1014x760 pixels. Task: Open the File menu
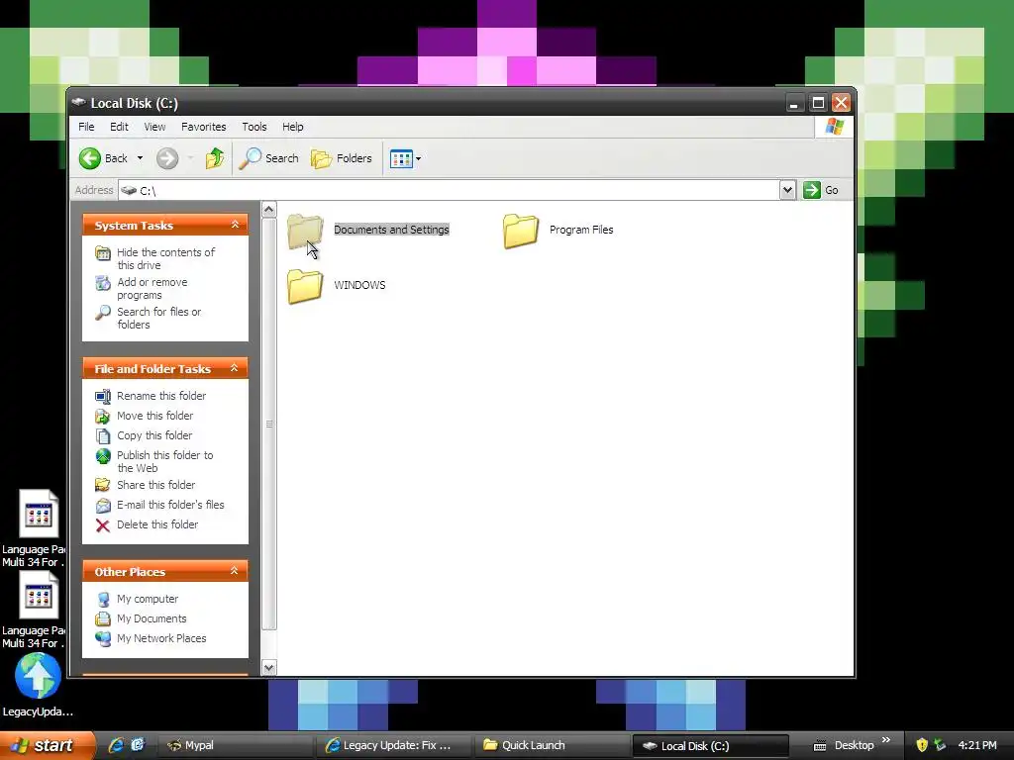point(86,127)
